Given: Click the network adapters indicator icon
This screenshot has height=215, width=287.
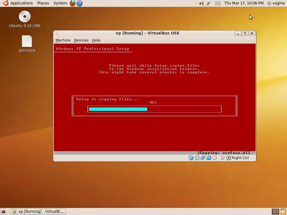Looking at the screenshot, I should [203, 158].
